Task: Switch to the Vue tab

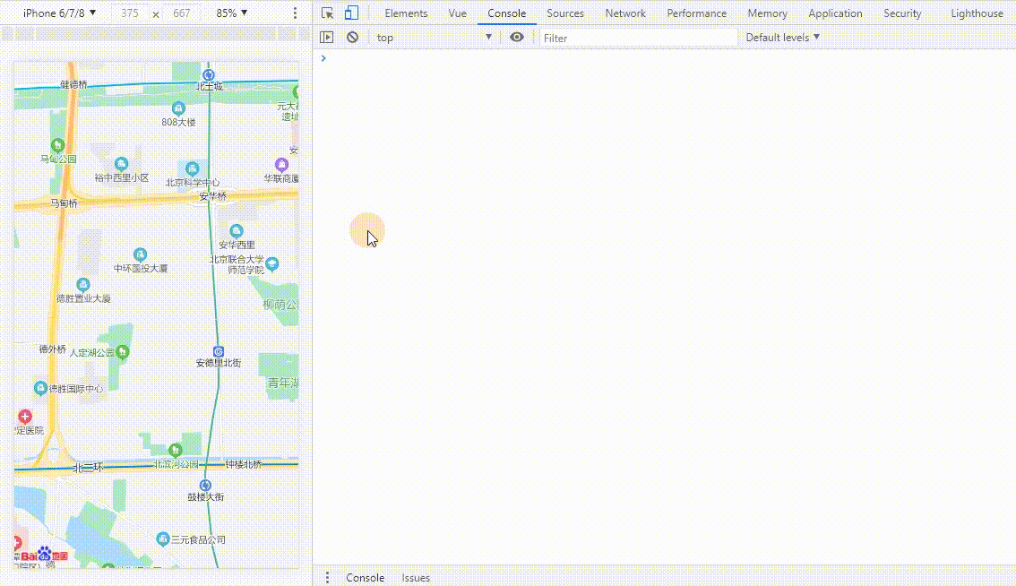Action: click(x=458, y=13)
